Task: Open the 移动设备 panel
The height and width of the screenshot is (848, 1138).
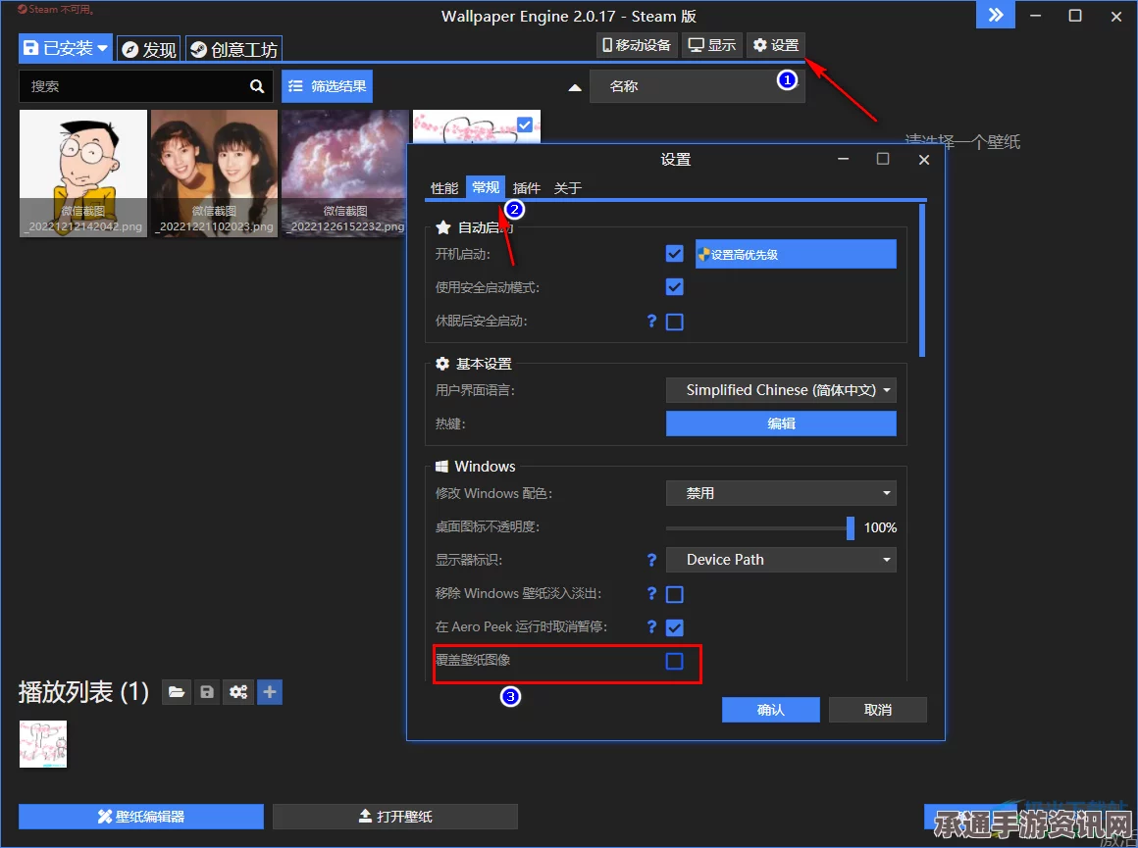Action: tap(637, 45)
